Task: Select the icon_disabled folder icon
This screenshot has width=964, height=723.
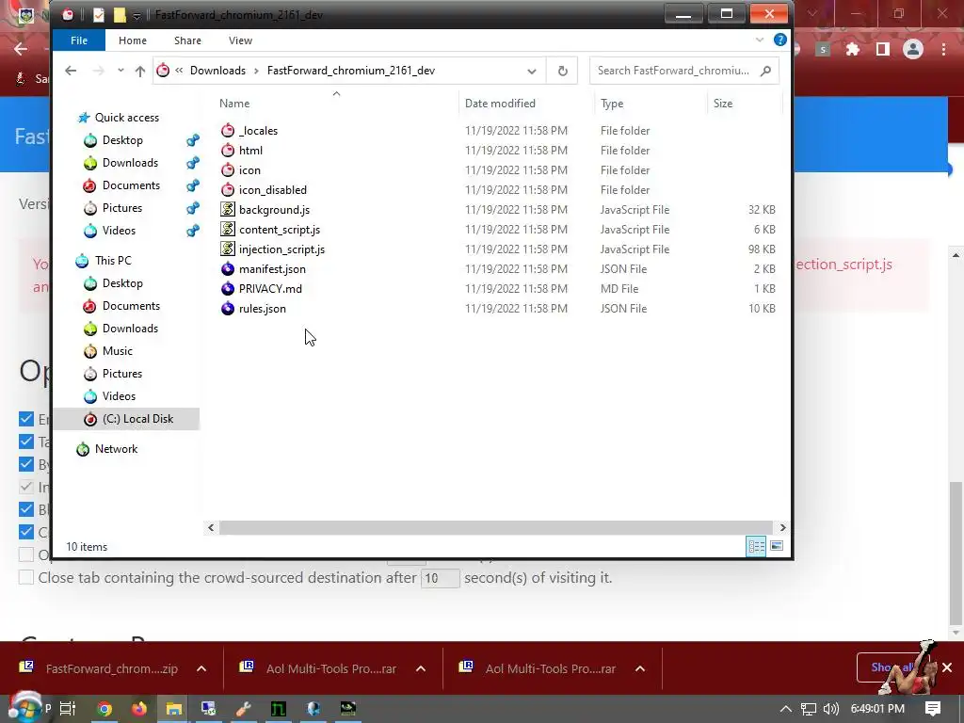Action: [x=228, y=189]
